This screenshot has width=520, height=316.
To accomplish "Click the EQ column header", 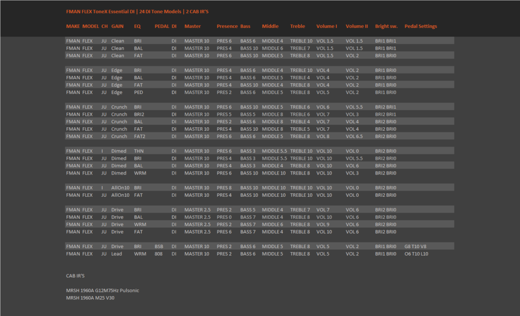I will click(x=137, y=26).
